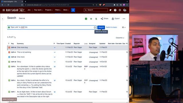Screen dimensions: 183x103
Task: Sort by the Updated column header
Action: 102,43
